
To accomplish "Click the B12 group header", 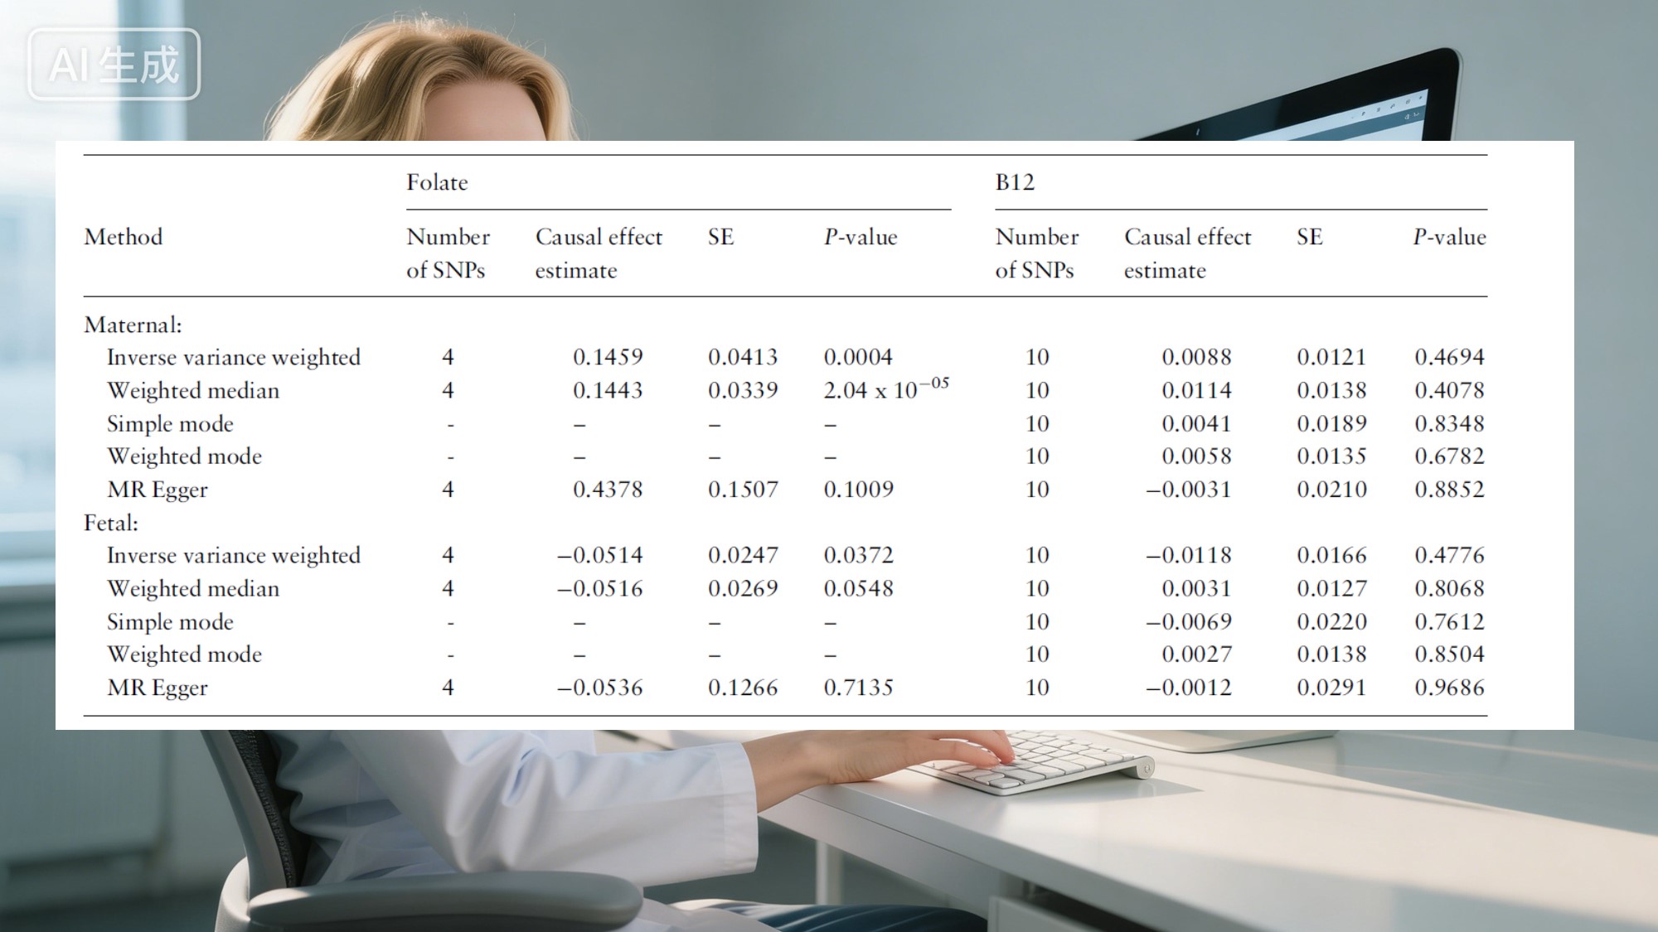I will click(1015, 182).
